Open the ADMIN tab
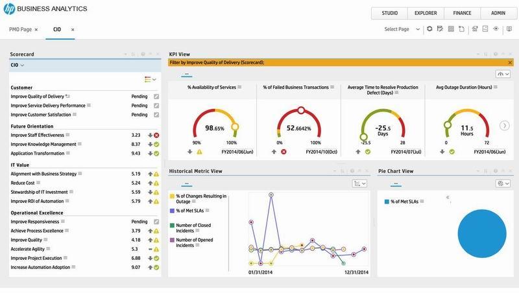 (498, 13)
